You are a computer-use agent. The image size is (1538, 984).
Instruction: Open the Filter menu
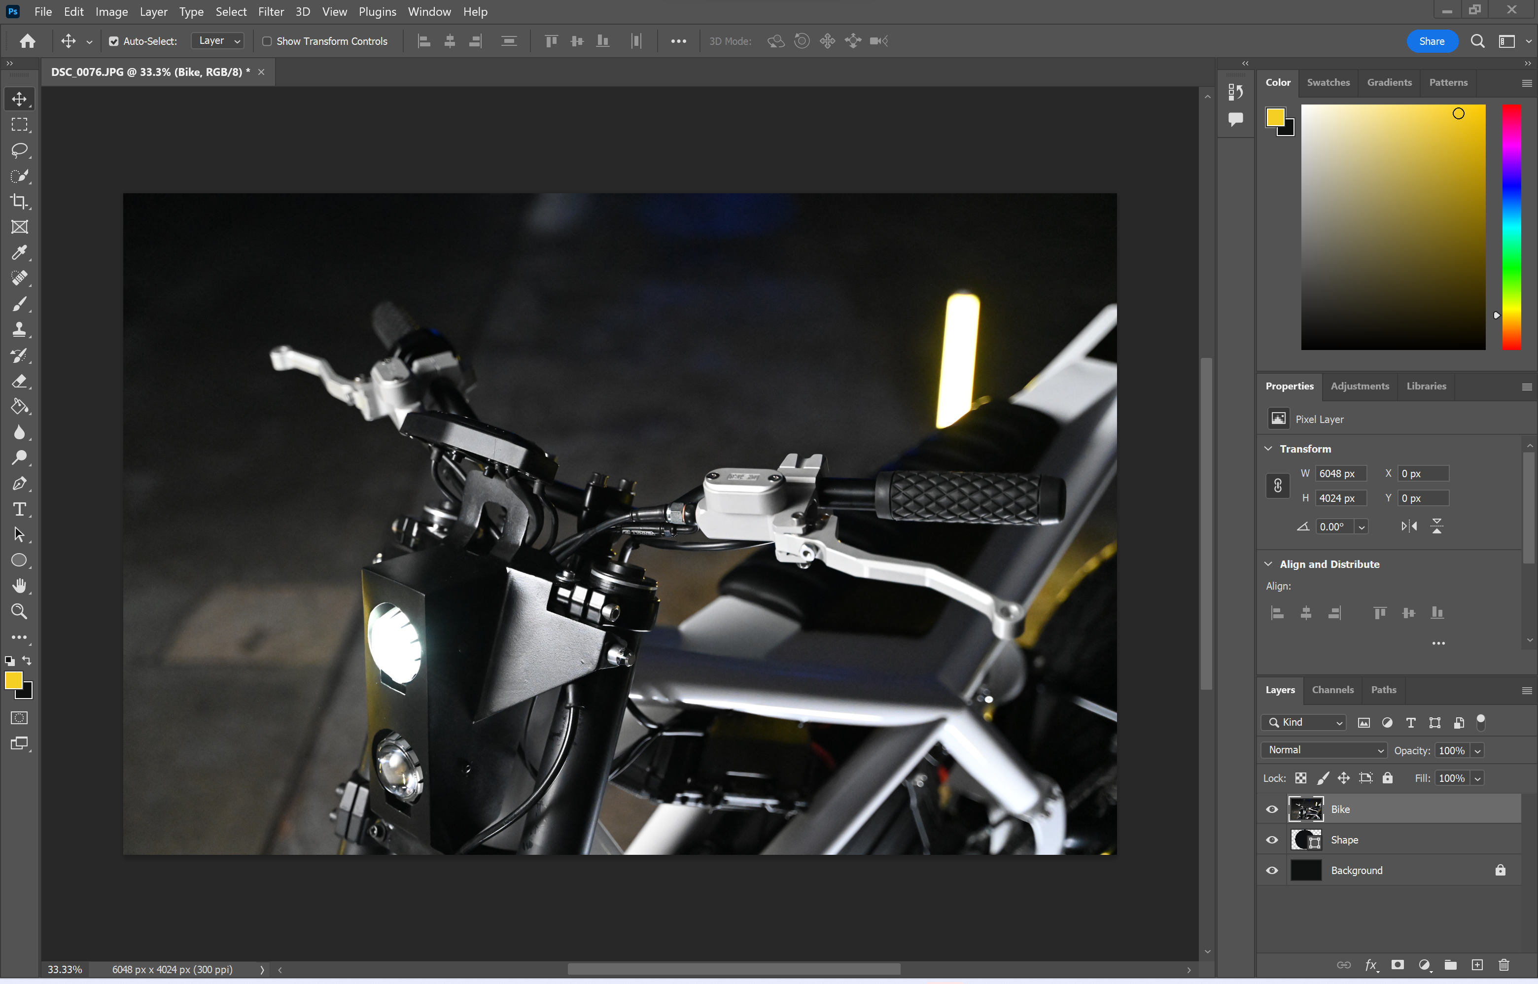click(271, 11)
